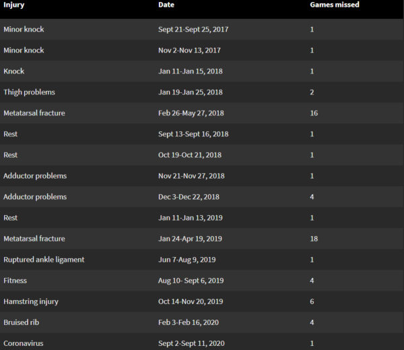Viewport: 404px width, 350px height.
Task: Select the Jan 24-Apr 19, 2019 date cell
Action: coord(190,239)
